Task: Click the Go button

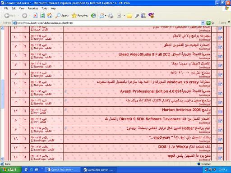Action: pyautogui.click(x=211, y=23)
